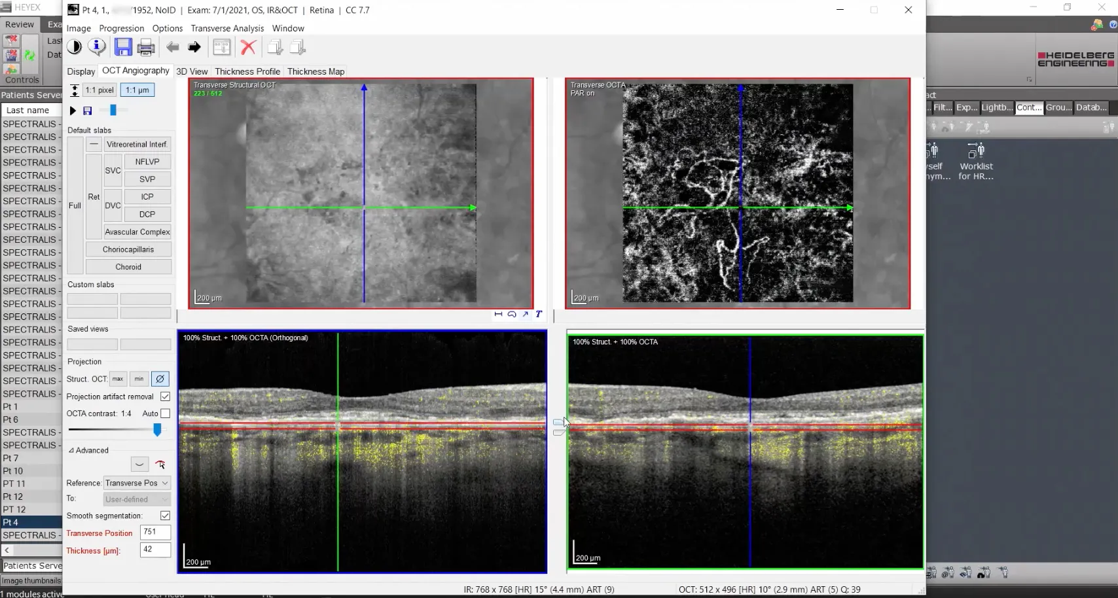The height and width of the screenshot is (598, 1118).
Task: Select the Full retina slab button
Action: point(75,205)
